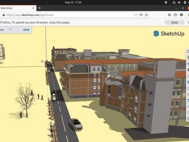
Task: Click the 'To speed up your browser' notification text
Action: click(x=35, y=22)
